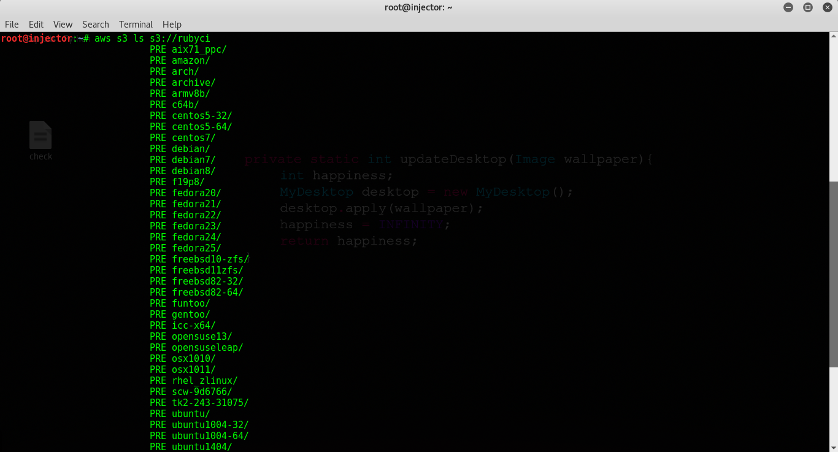
Task: Click the root@injector prompt line
Action: click(x=36, y=38)
